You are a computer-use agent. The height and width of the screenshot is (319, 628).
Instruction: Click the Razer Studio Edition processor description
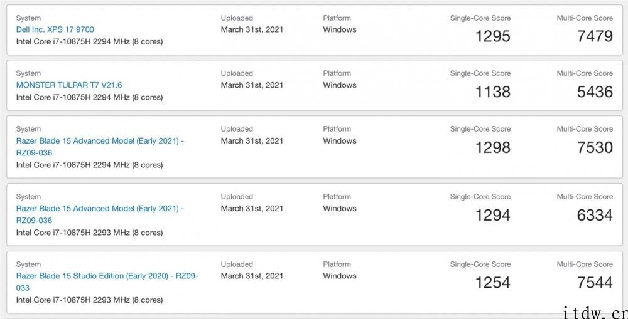point(89,300)
